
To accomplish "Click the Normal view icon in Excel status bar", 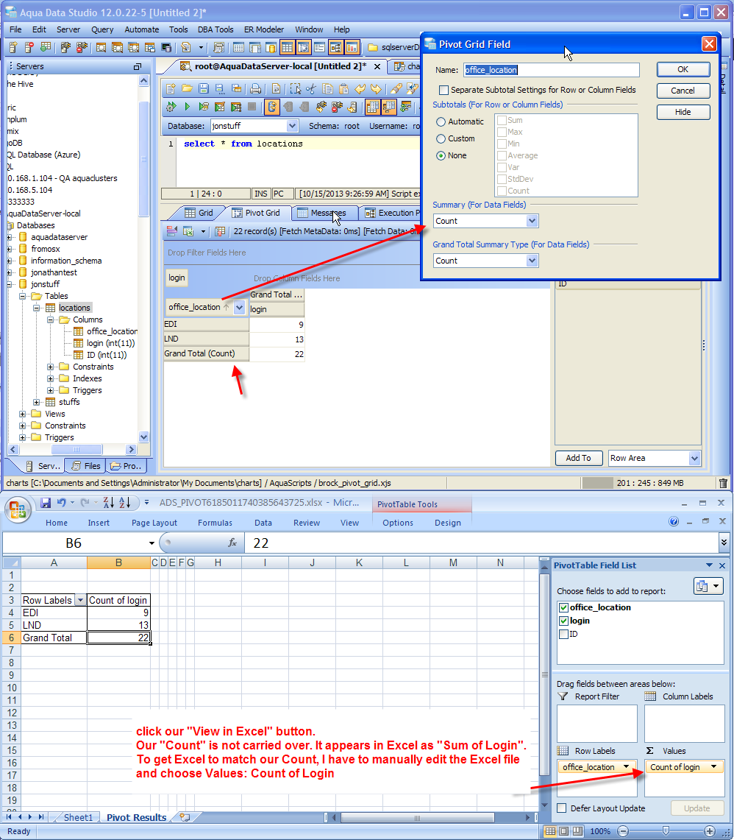I will [x=550, y=831].
